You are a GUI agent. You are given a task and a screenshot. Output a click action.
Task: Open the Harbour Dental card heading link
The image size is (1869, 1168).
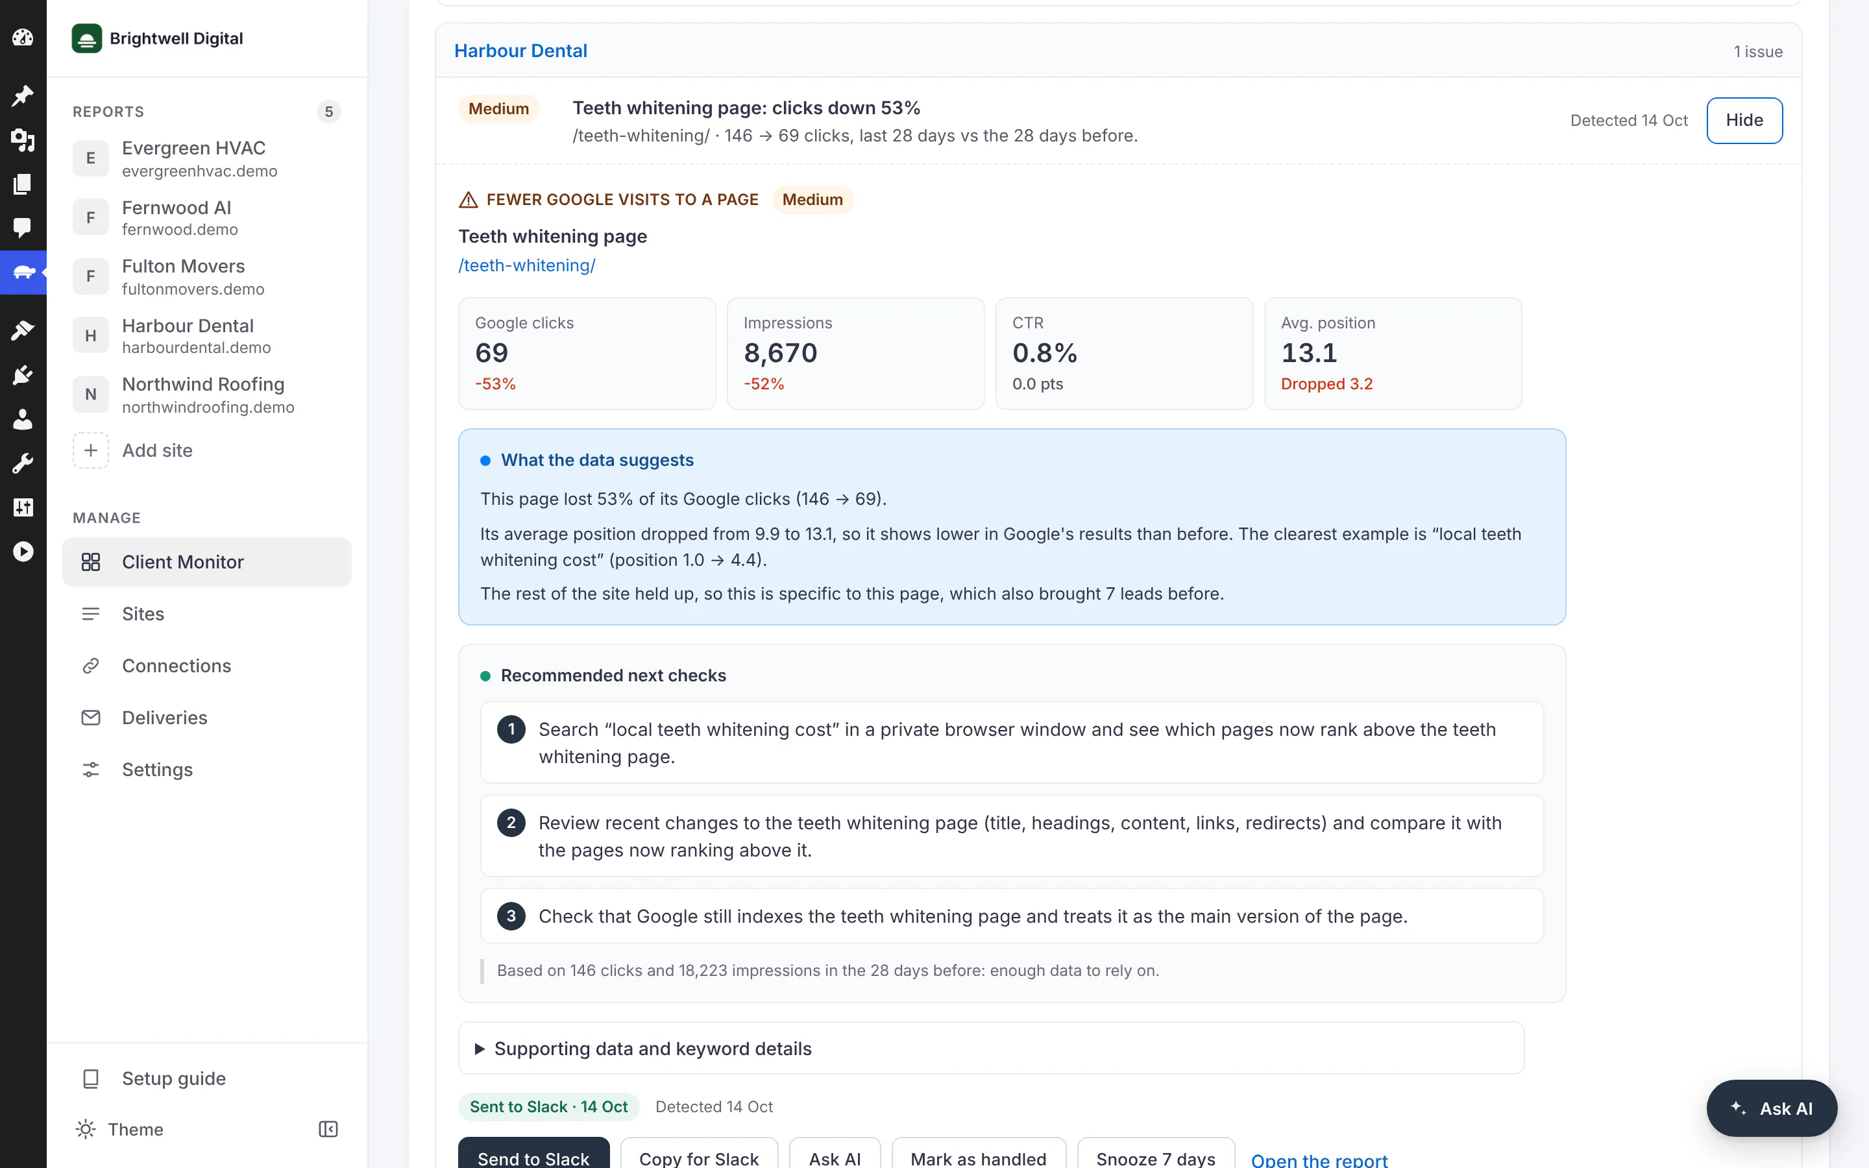pyautogui.click(x=520, y=51)
